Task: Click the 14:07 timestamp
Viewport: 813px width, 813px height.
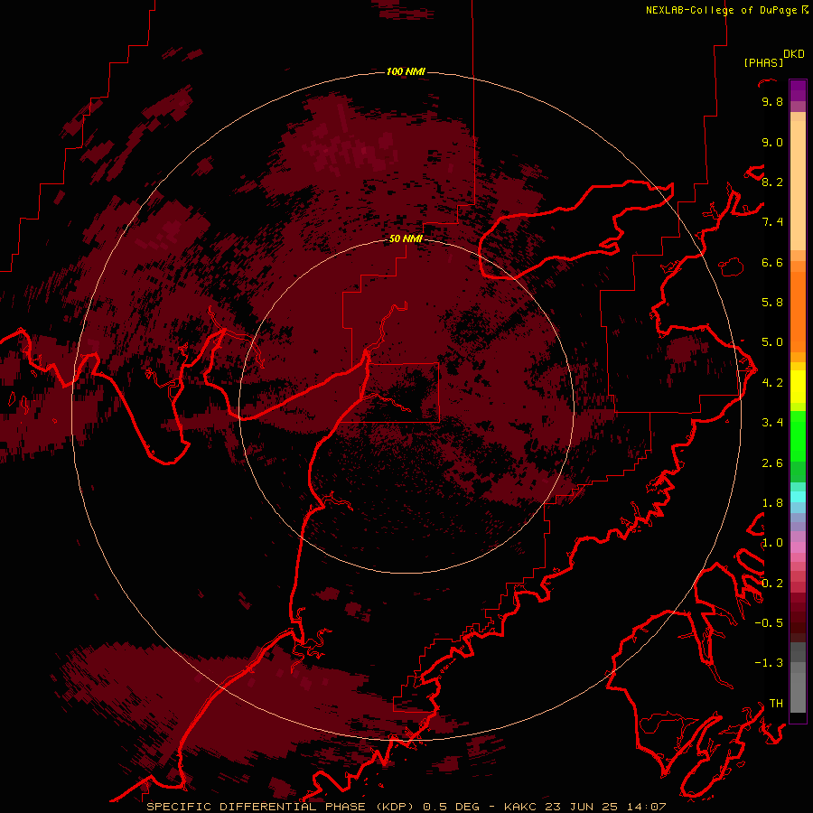Action: pos(647,807)
